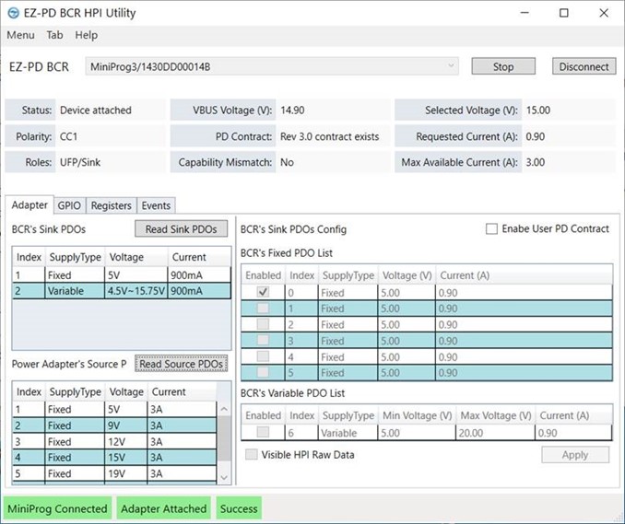The width and height of the screenshot is (625, 524).
Task: Click the EZ-PD app icon in title bar
Action: [x=13, y=13]
